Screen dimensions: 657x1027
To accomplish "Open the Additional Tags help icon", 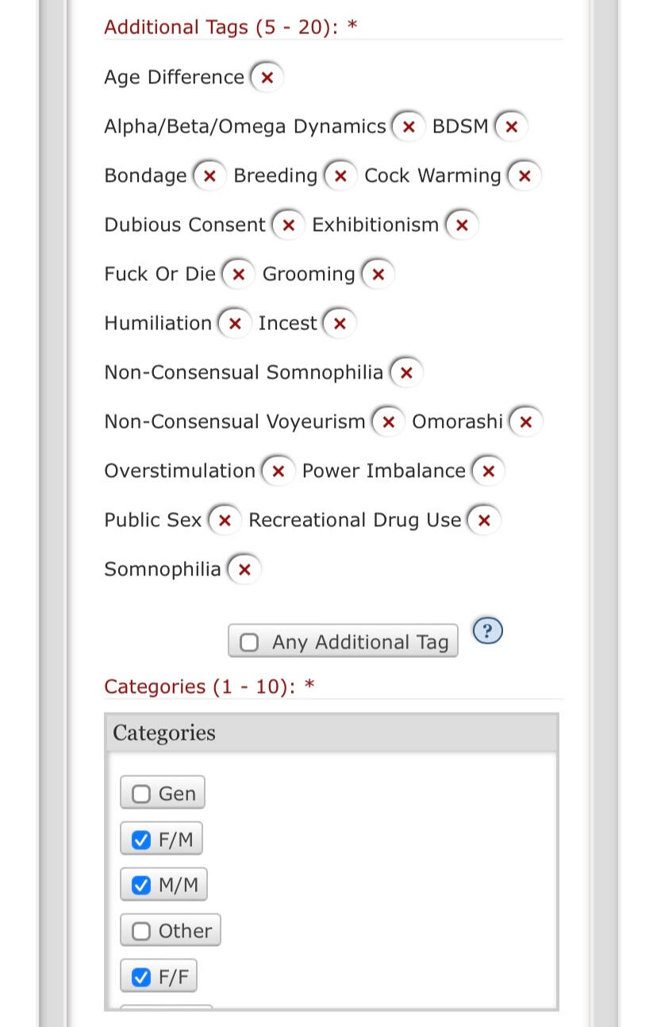I will (488, 632).
